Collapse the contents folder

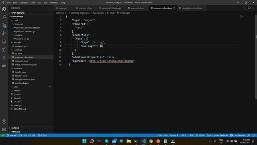pyautogui.click(x=31, y=24)
